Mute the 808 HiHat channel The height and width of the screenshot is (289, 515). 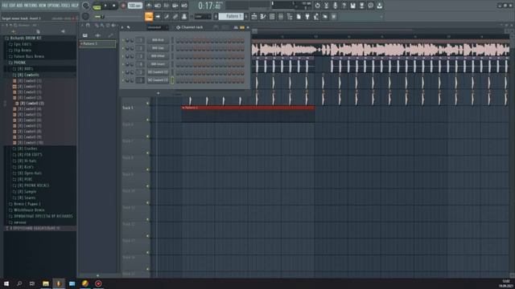[x=123, y=56]
